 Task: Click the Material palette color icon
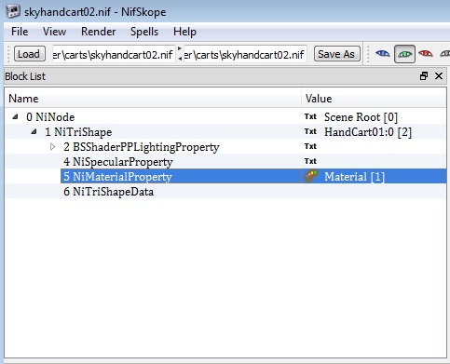coord(311,176)
